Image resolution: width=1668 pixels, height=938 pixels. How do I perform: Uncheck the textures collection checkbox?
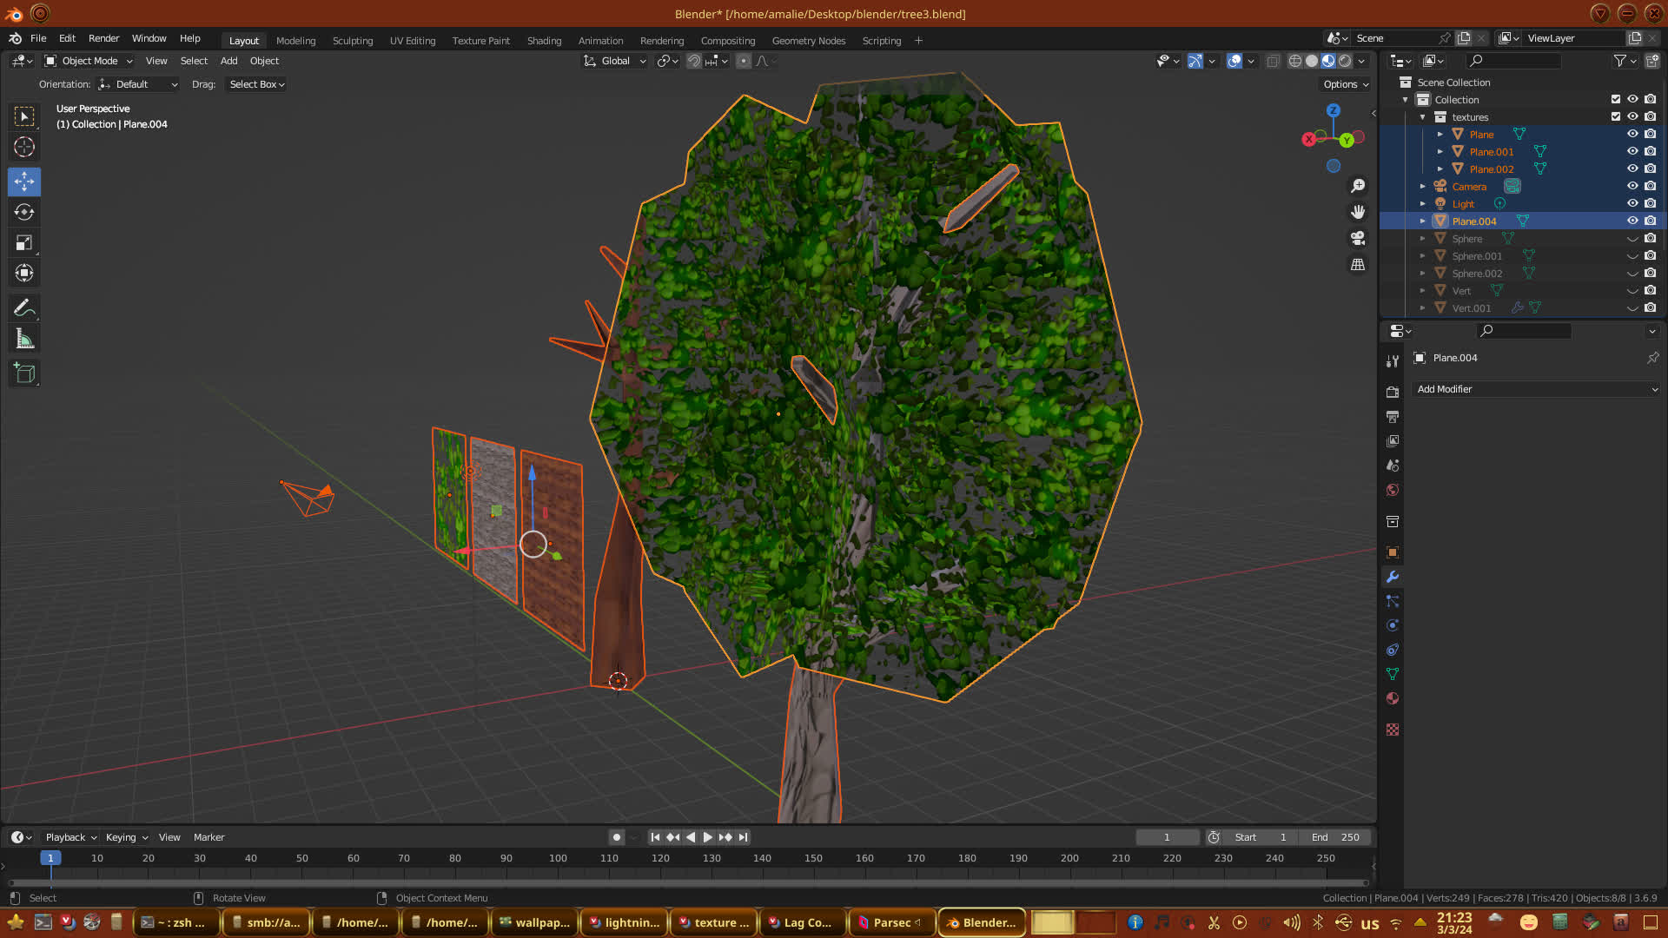(x=1616, y=116)
